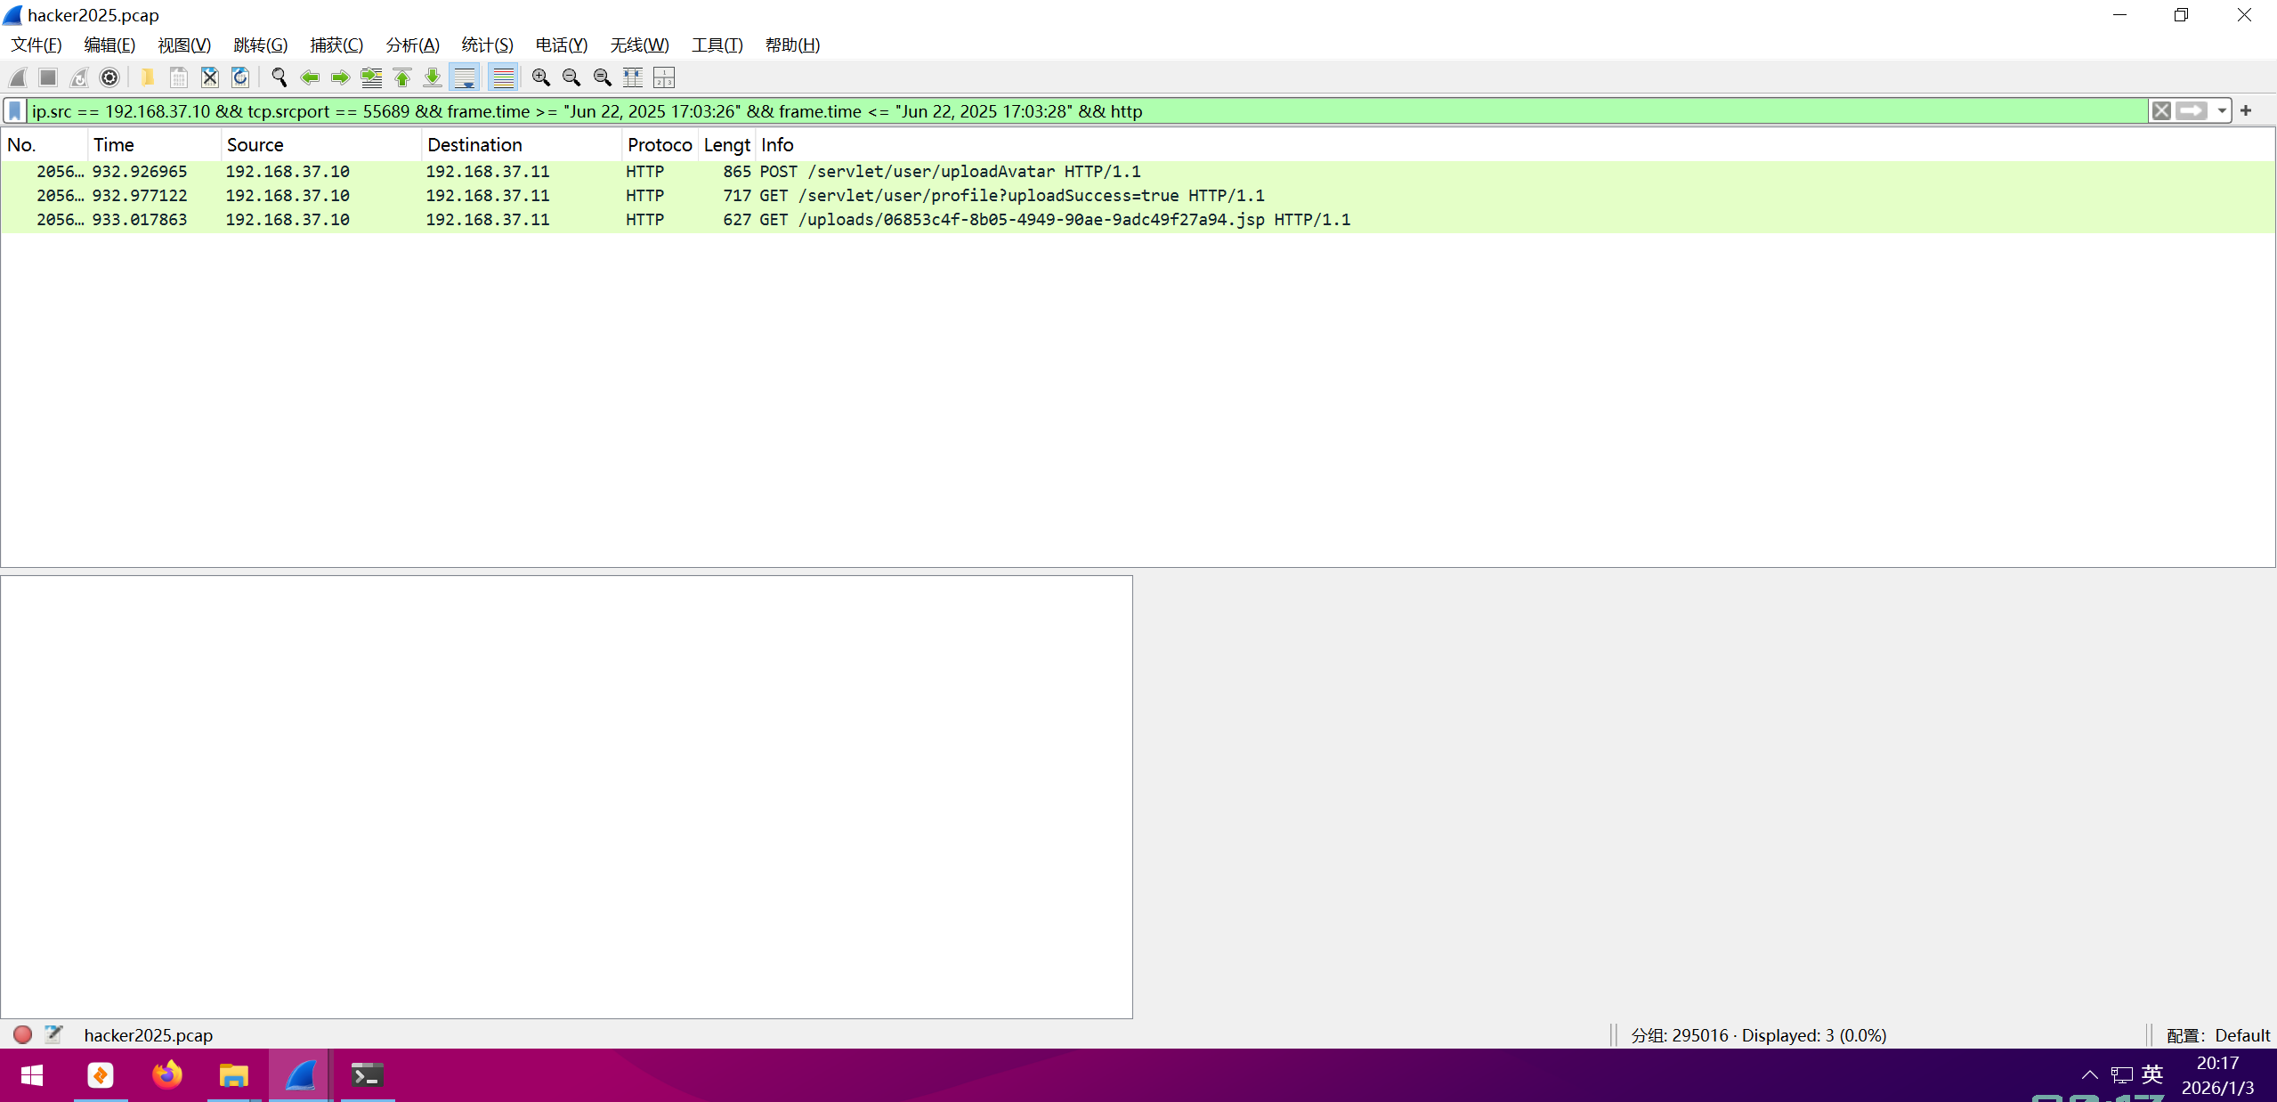Open the capture options gear icon

pyautogui.click(x=109, y=78)
